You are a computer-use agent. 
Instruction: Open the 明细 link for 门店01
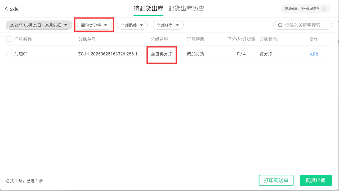tap(314, 54)
